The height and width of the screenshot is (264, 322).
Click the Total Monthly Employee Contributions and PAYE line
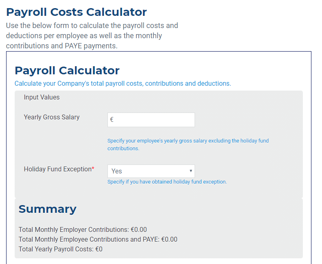[x=98, y=239]
